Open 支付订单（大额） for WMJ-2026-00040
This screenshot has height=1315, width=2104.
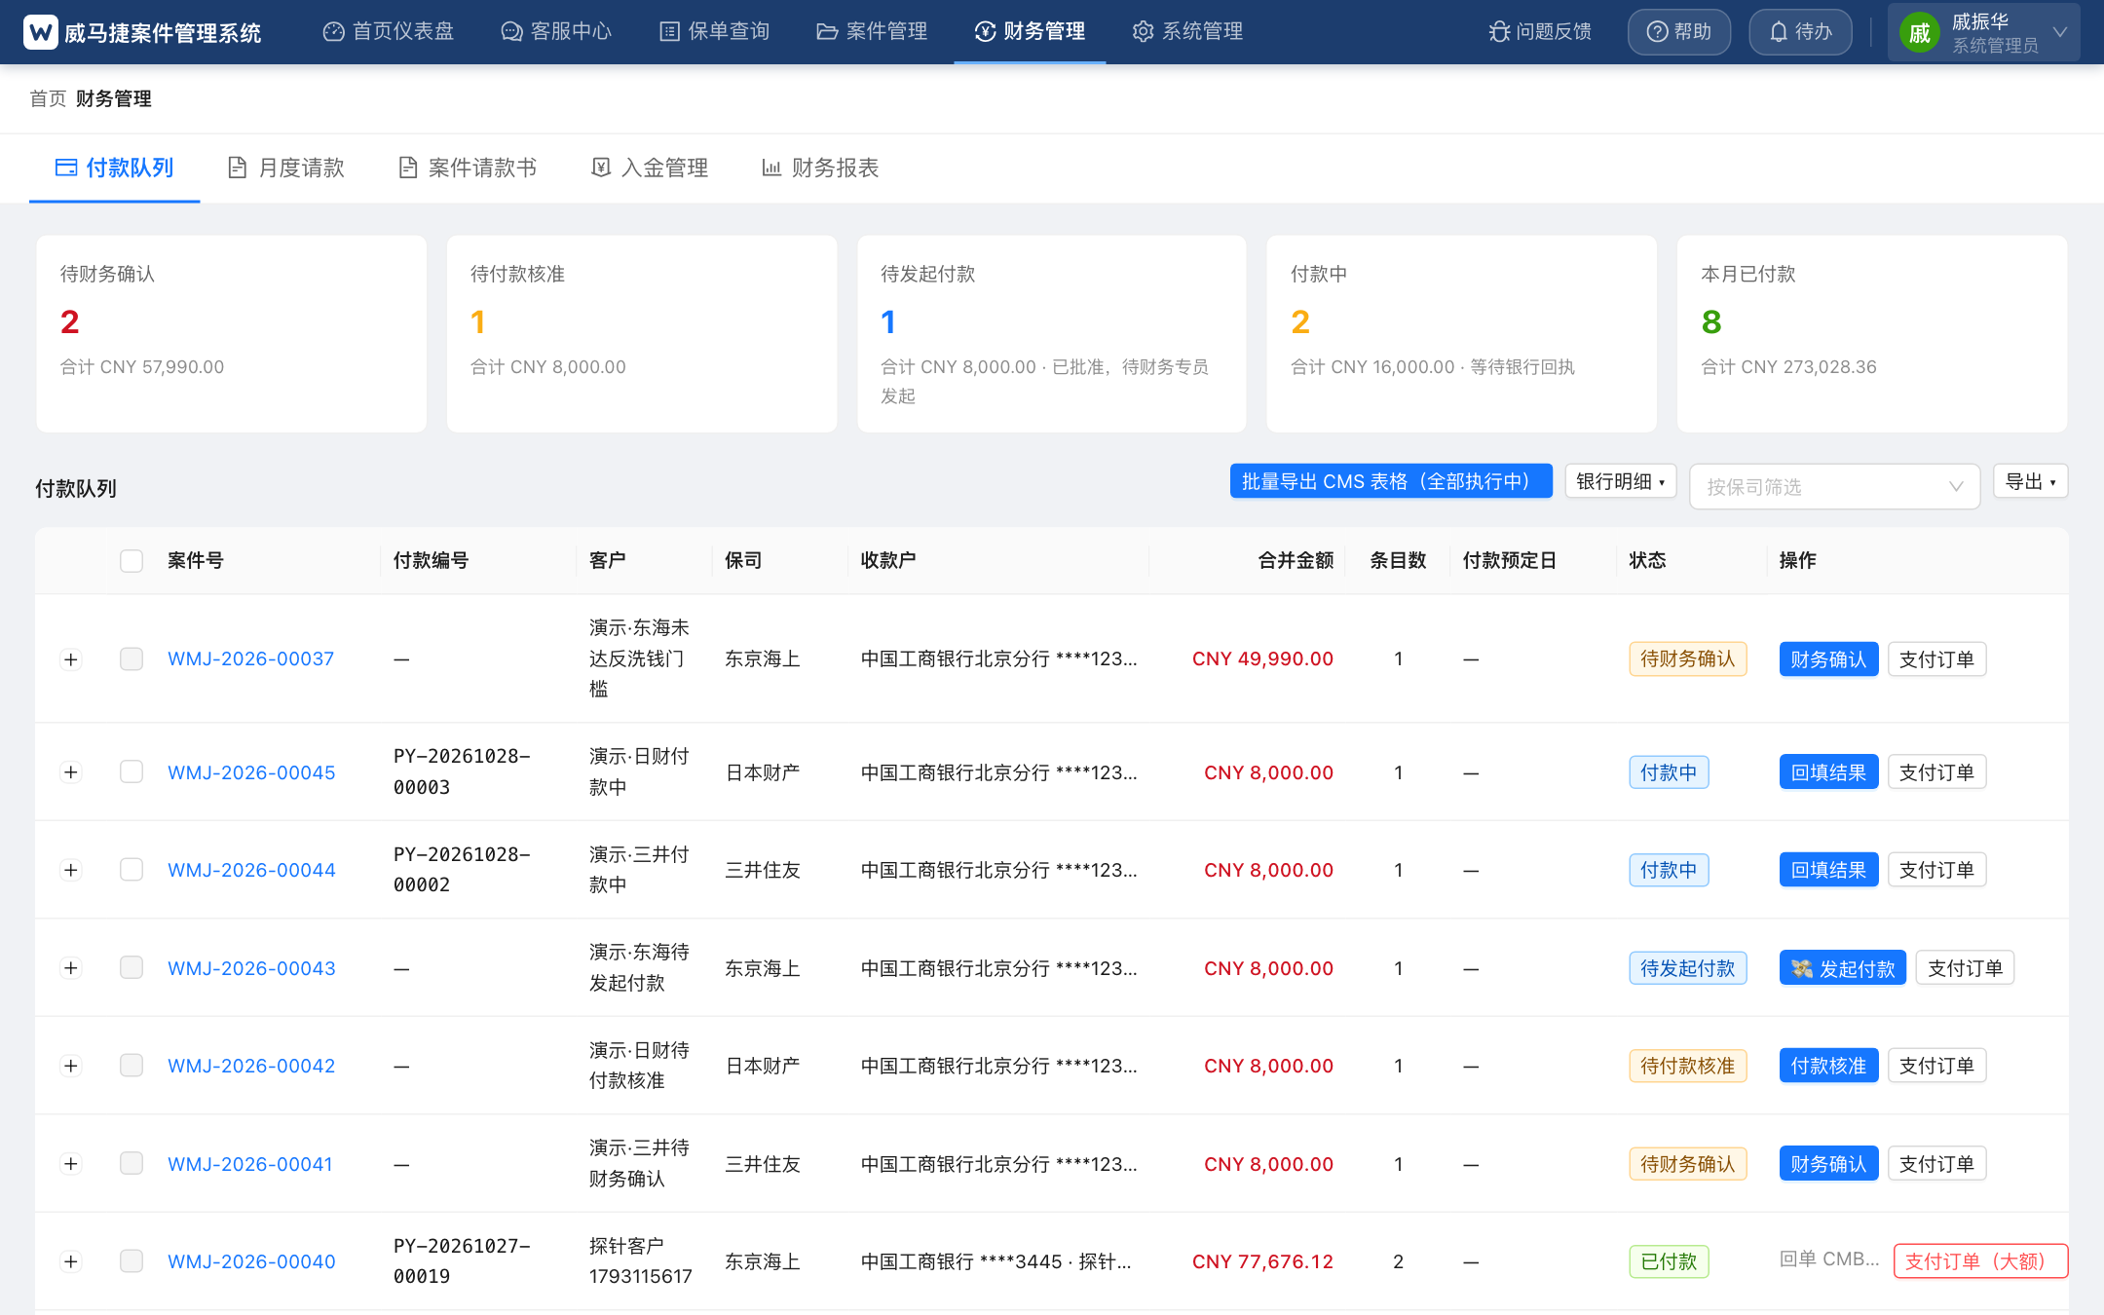click(x=1980, y=1261)
